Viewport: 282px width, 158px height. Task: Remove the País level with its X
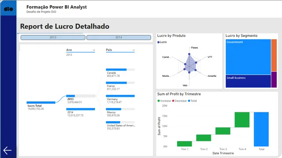[134, 50]
